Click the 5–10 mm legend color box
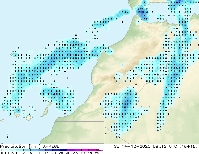 [34, 150]
